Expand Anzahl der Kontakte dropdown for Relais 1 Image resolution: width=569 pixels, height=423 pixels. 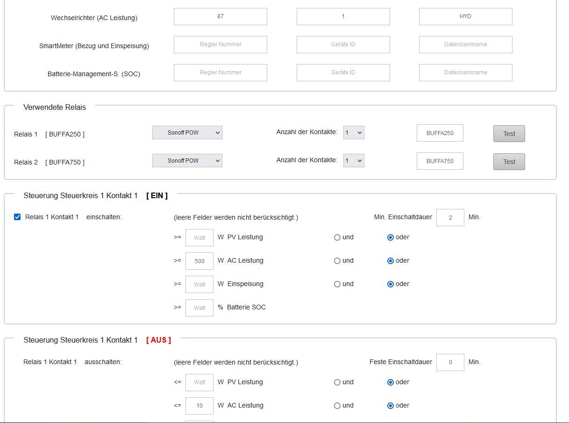click(354, 133)
